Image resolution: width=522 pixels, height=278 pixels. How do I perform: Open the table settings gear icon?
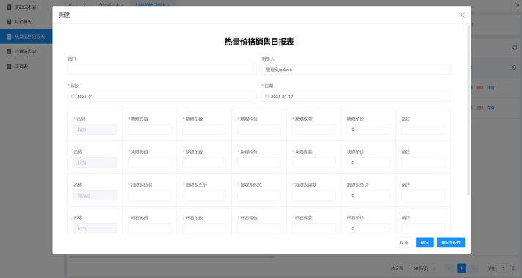tap(514, 67)
